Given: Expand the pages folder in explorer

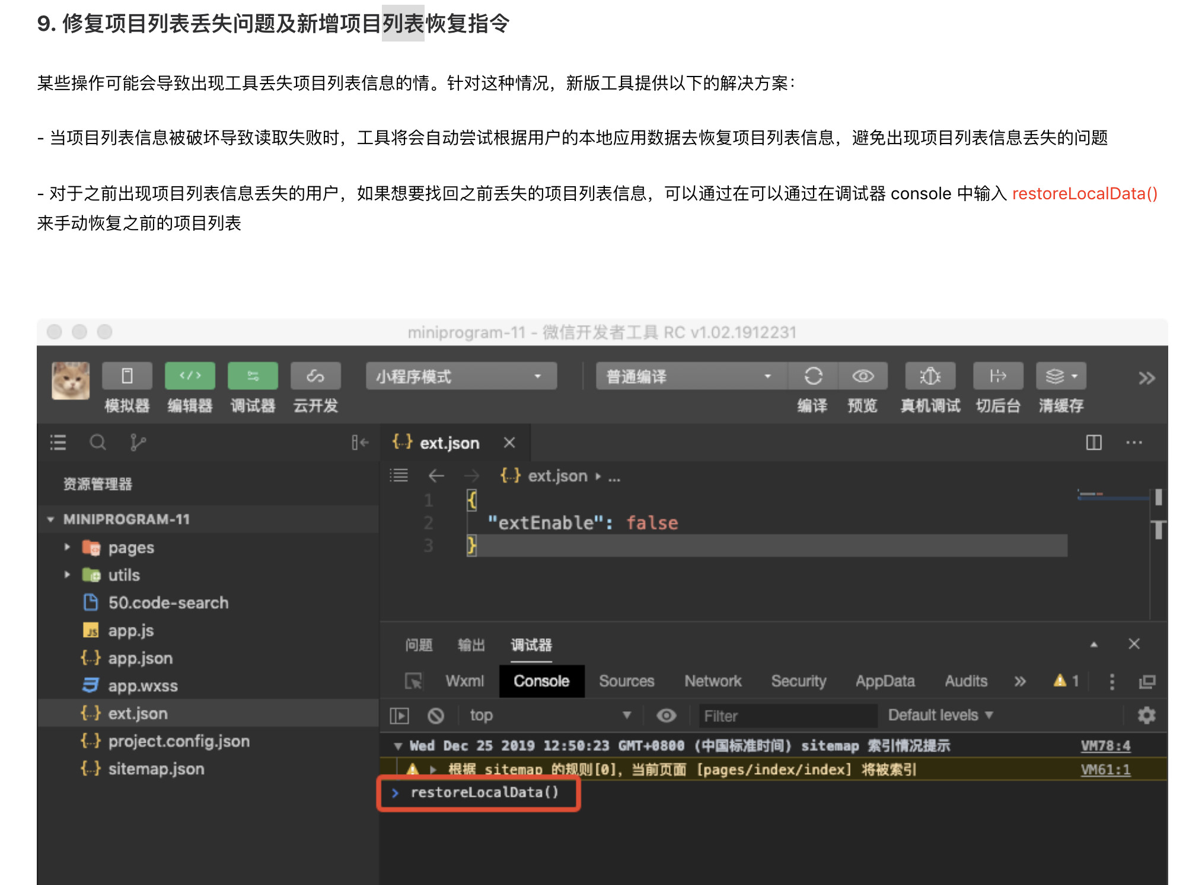Looking at the screenshot, I should click(x=130, y=547).
